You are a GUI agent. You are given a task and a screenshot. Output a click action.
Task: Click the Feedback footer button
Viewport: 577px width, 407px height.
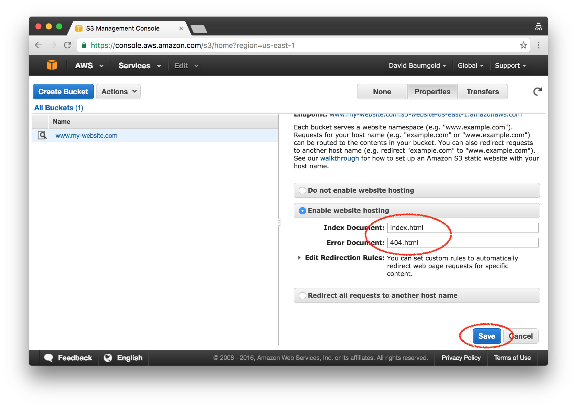pyautogui.click(x=68, y=358)
